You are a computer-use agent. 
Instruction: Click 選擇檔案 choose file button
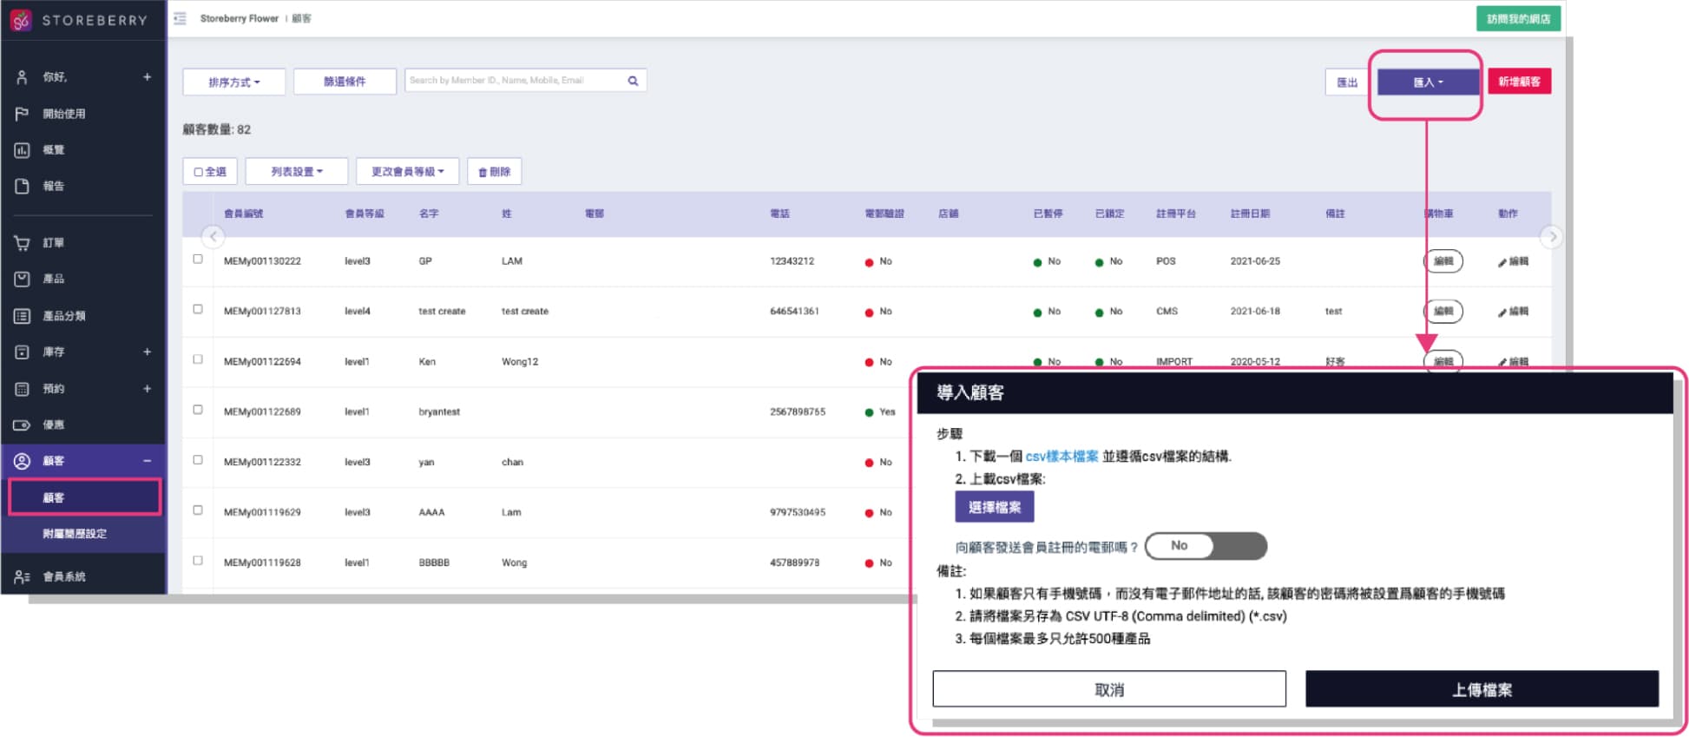point(995,507)
